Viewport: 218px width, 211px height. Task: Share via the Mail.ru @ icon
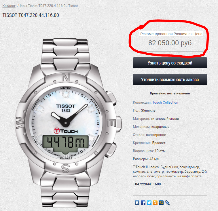pyautogui.click(x=161, y=203)
